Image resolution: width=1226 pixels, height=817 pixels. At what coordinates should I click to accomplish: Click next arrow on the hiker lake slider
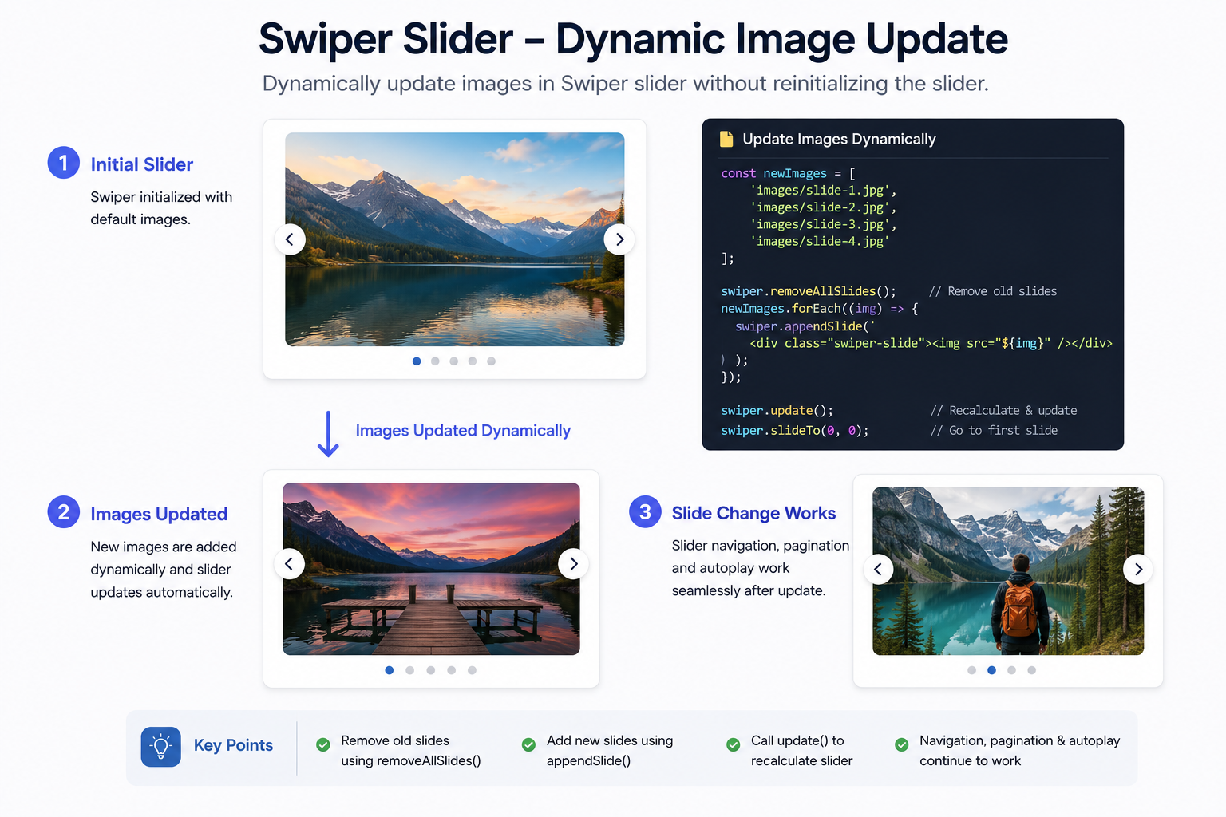click(1138, 569)
